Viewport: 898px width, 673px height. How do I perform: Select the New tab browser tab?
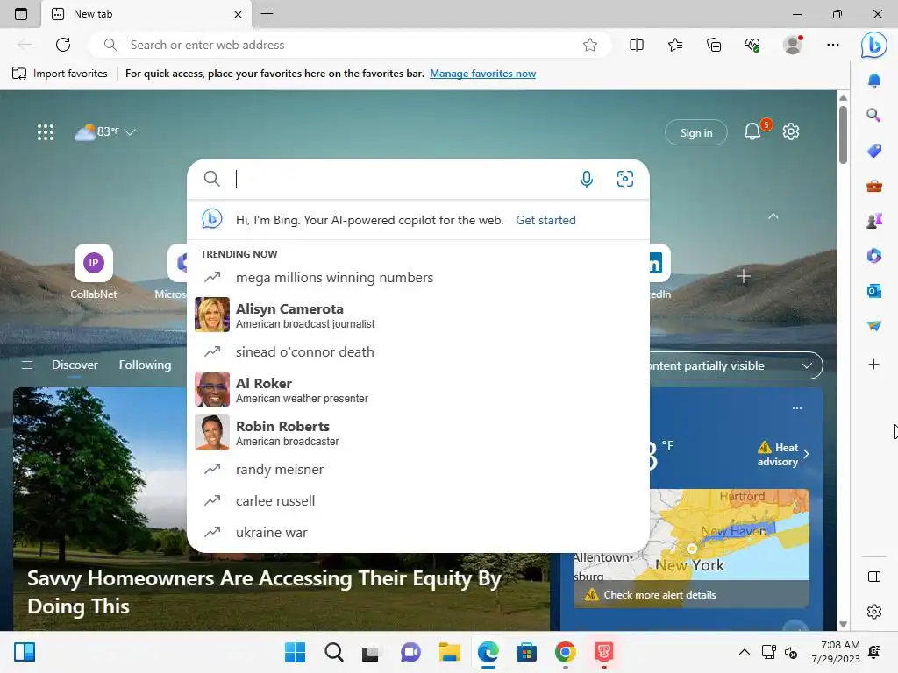pos(146,14)
